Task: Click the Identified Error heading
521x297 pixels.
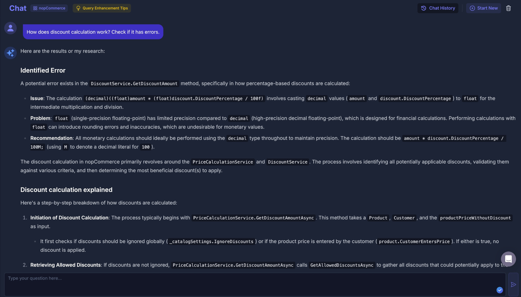Action: (x=43, y=70)
